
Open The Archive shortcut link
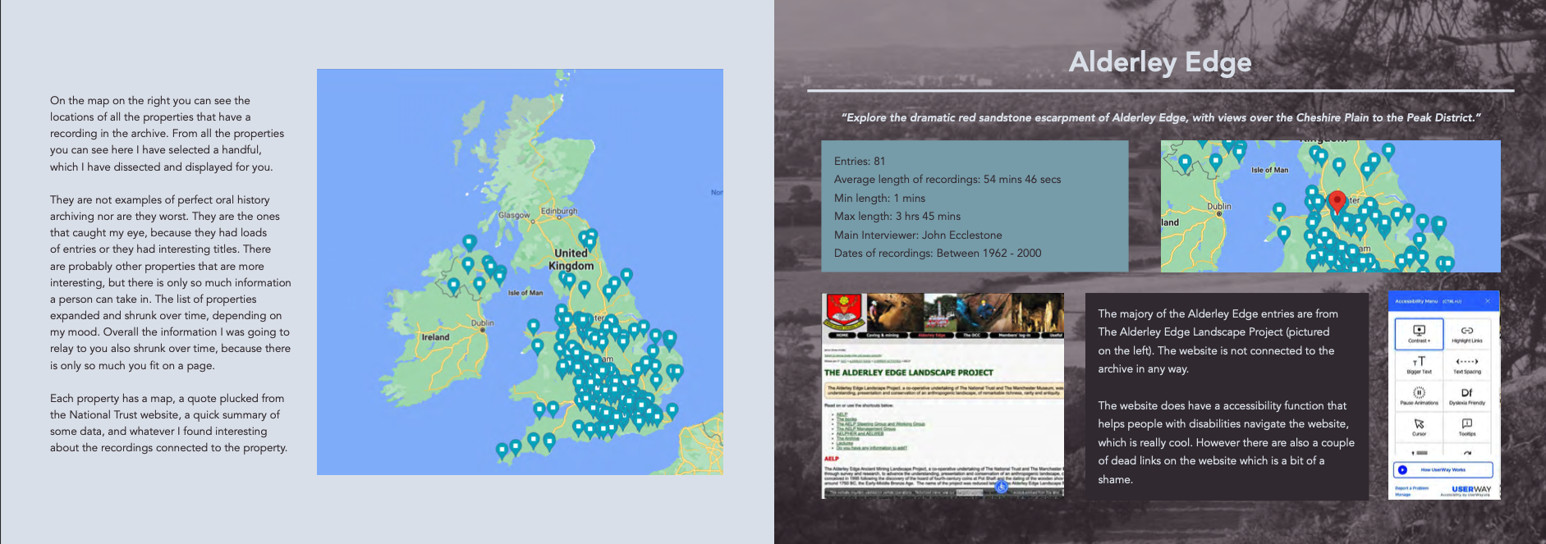point(847,438)
